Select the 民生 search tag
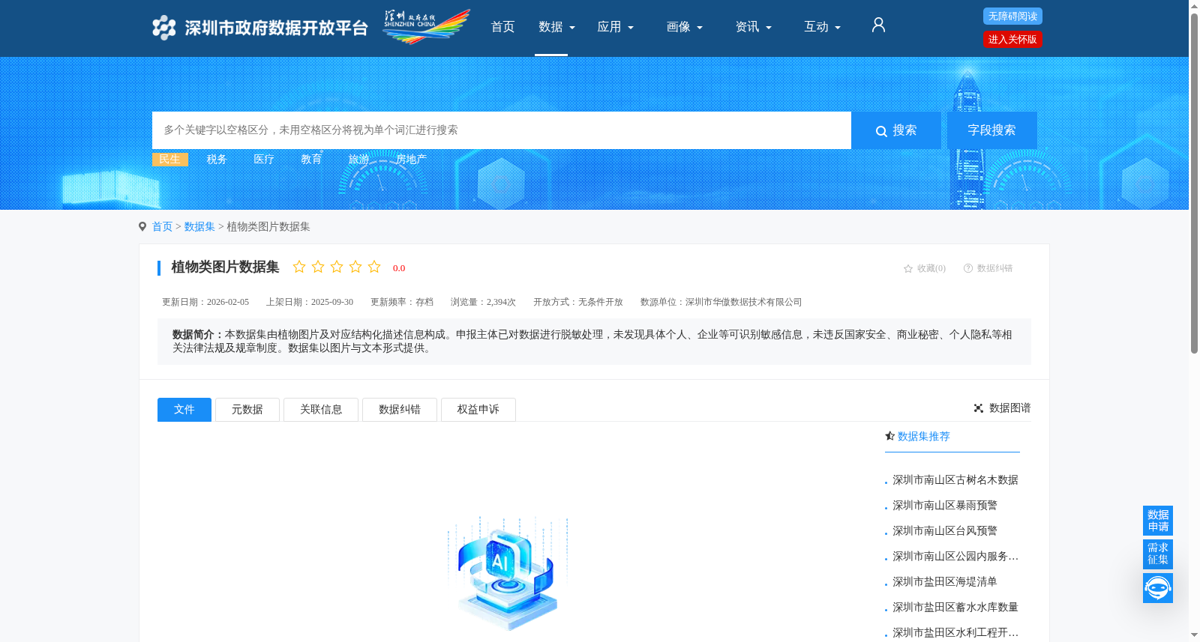Screen dimensions: 1200x642 [170, 159]
